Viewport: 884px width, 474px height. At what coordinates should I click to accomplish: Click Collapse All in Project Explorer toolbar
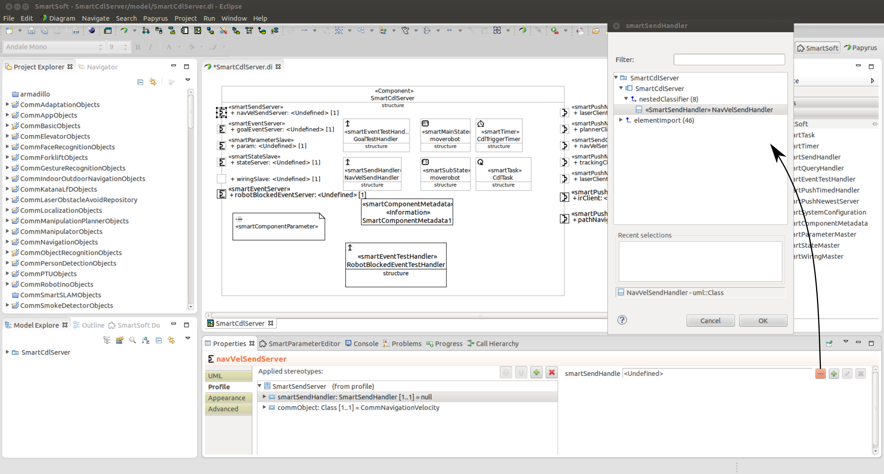[x=140, y=82]
